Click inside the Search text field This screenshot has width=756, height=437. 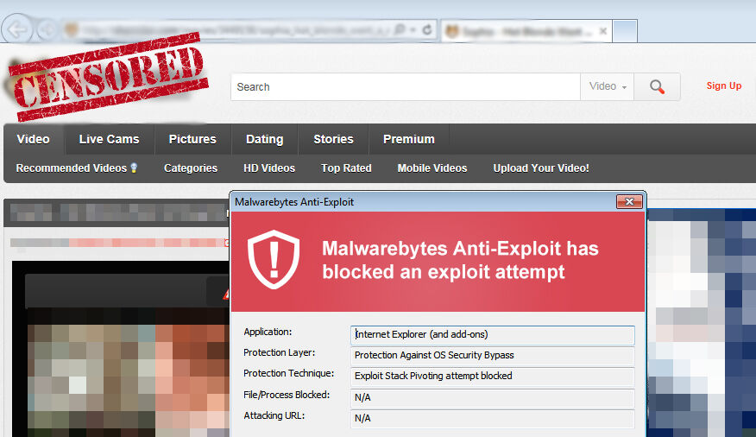(406, 87)
